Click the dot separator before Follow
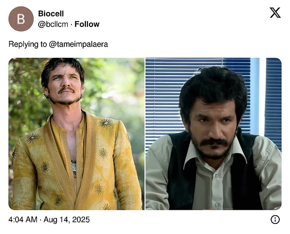Viewport: 290px width, 234px height. pyautogui.click(x=72, y=25)
